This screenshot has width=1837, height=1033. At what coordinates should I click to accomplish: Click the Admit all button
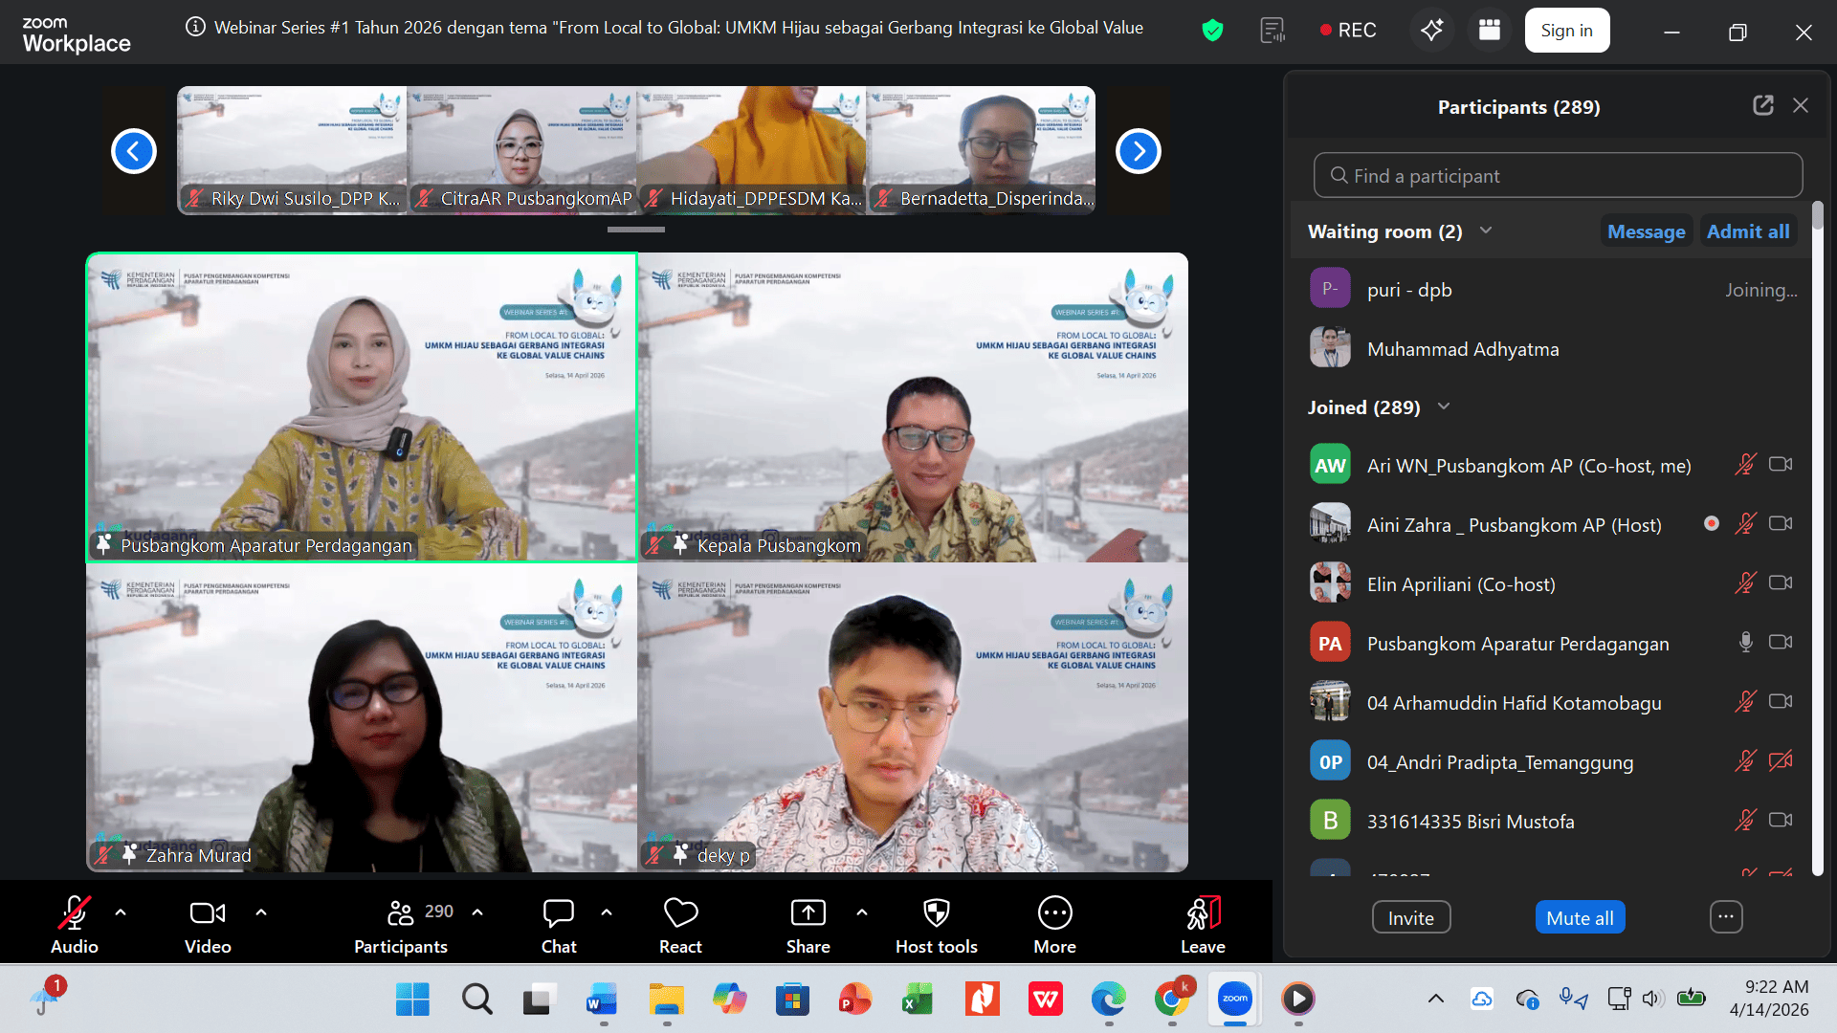point(1747,231)
